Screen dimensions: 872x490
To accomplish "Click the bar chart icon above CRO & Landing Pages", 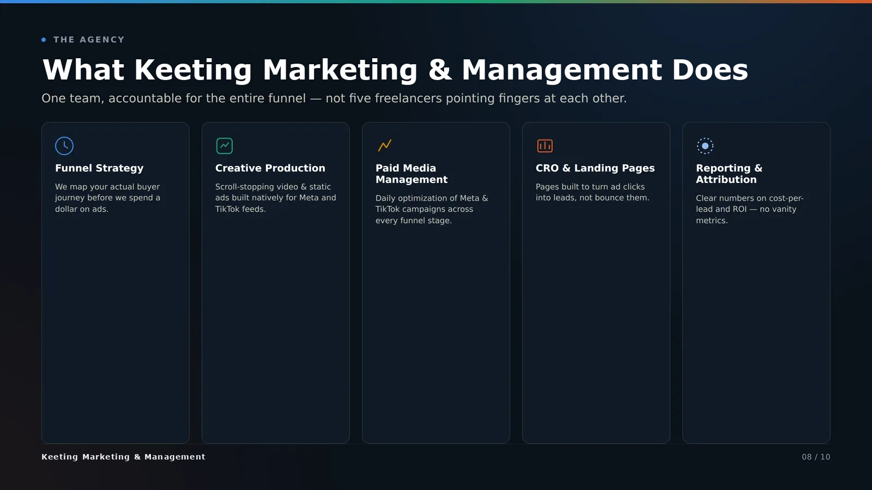I will tap(545, 146).
